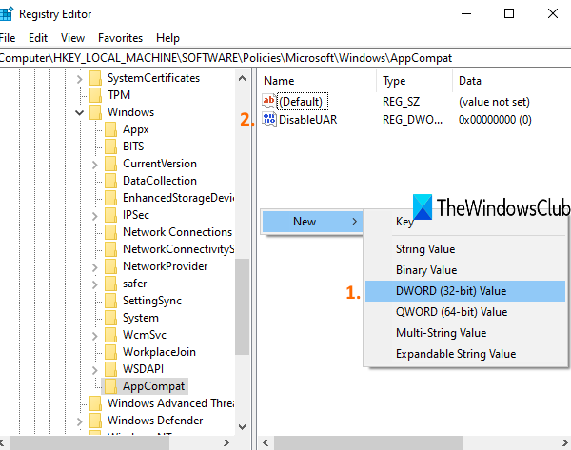Select the DisableUAR value name

[x=307, y=120]
